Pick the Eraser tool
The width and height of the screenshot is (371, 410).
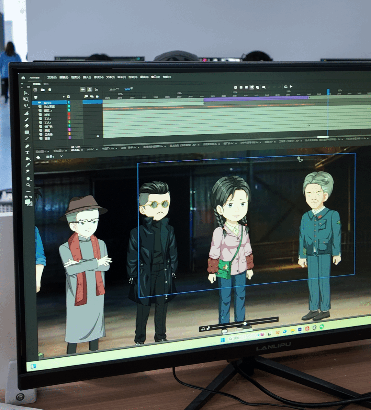[27, 126]
